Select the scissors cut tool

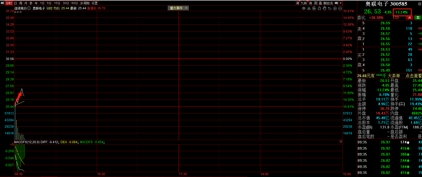tap(309, 8)
